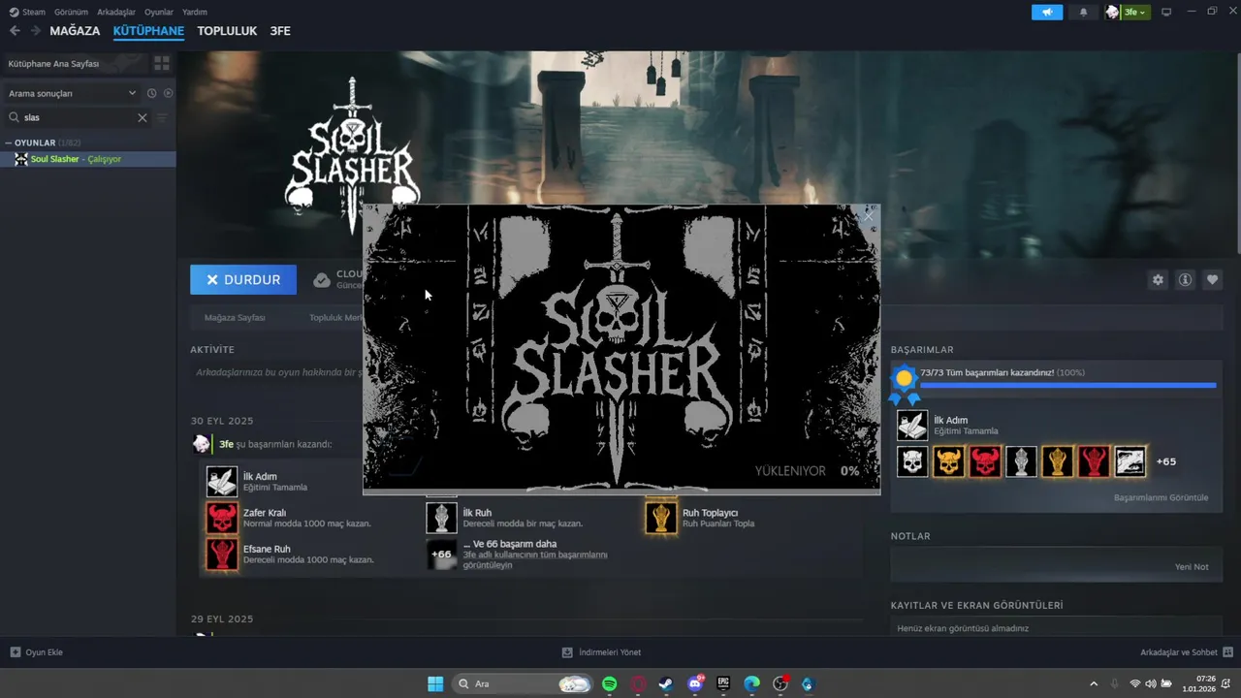The image size is (1241, 698).
Task: Open the Topluluk Merkezi link
Action: coord(335,317)
